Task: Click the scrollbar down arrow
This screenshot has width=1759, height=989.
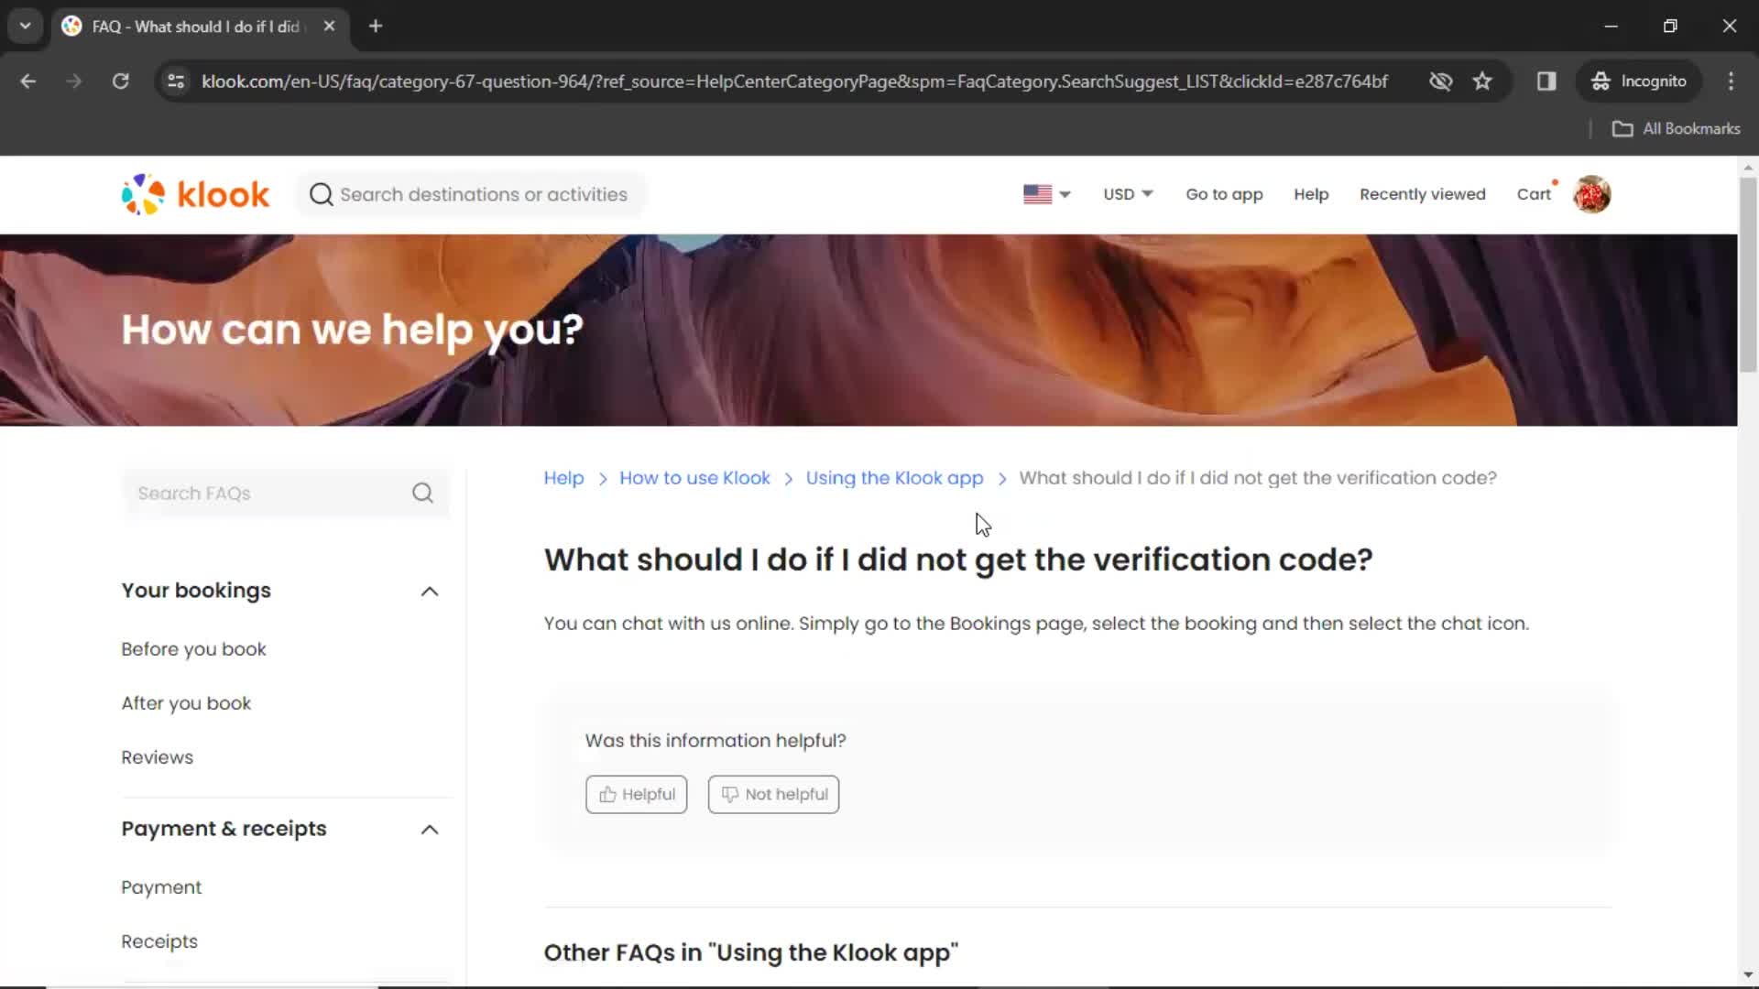Action: [x=1748, y=974]
